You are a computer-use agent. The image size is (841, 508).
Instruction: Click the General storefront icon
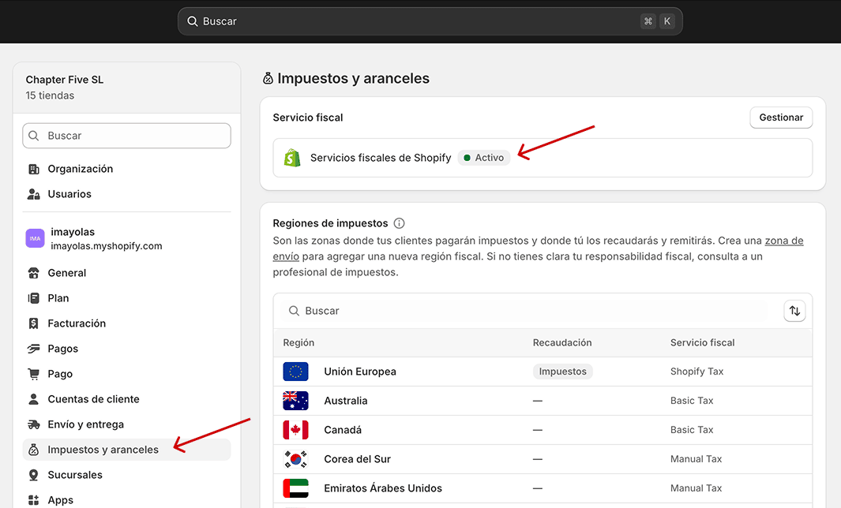(x=34, y=273)
